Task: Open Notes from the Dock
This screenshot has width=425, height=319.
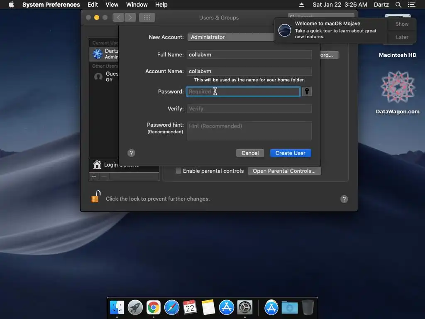Action: (x=208, y=308)
